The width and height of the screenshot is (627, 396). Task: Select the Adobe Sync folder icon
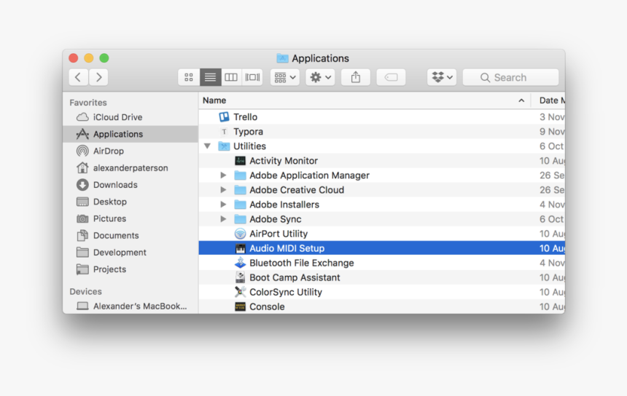pos(240,219)
